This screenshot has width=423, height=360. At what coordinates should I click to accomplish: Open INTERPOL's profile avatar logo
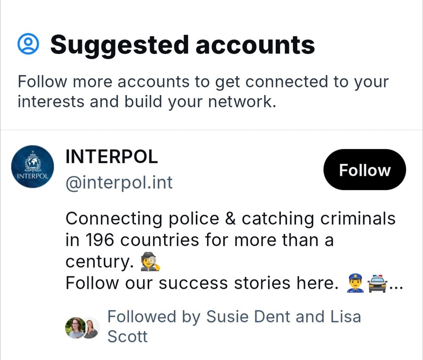(x=32, y=167)
